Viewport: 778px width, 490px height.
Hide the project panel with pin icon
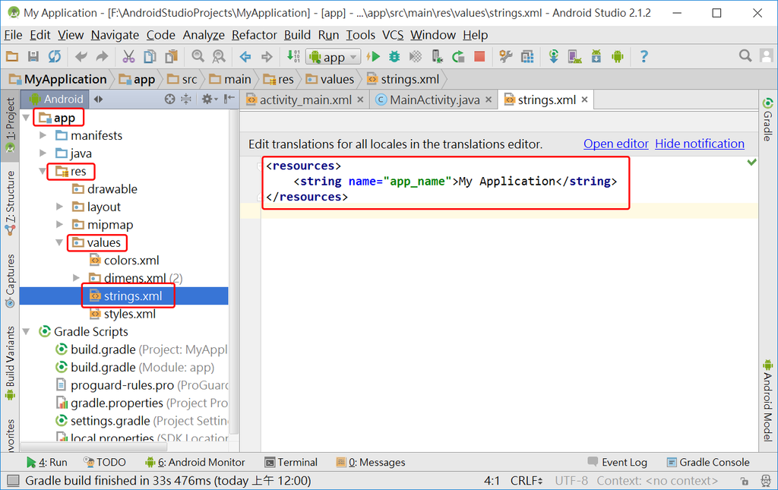pos(229,100)
